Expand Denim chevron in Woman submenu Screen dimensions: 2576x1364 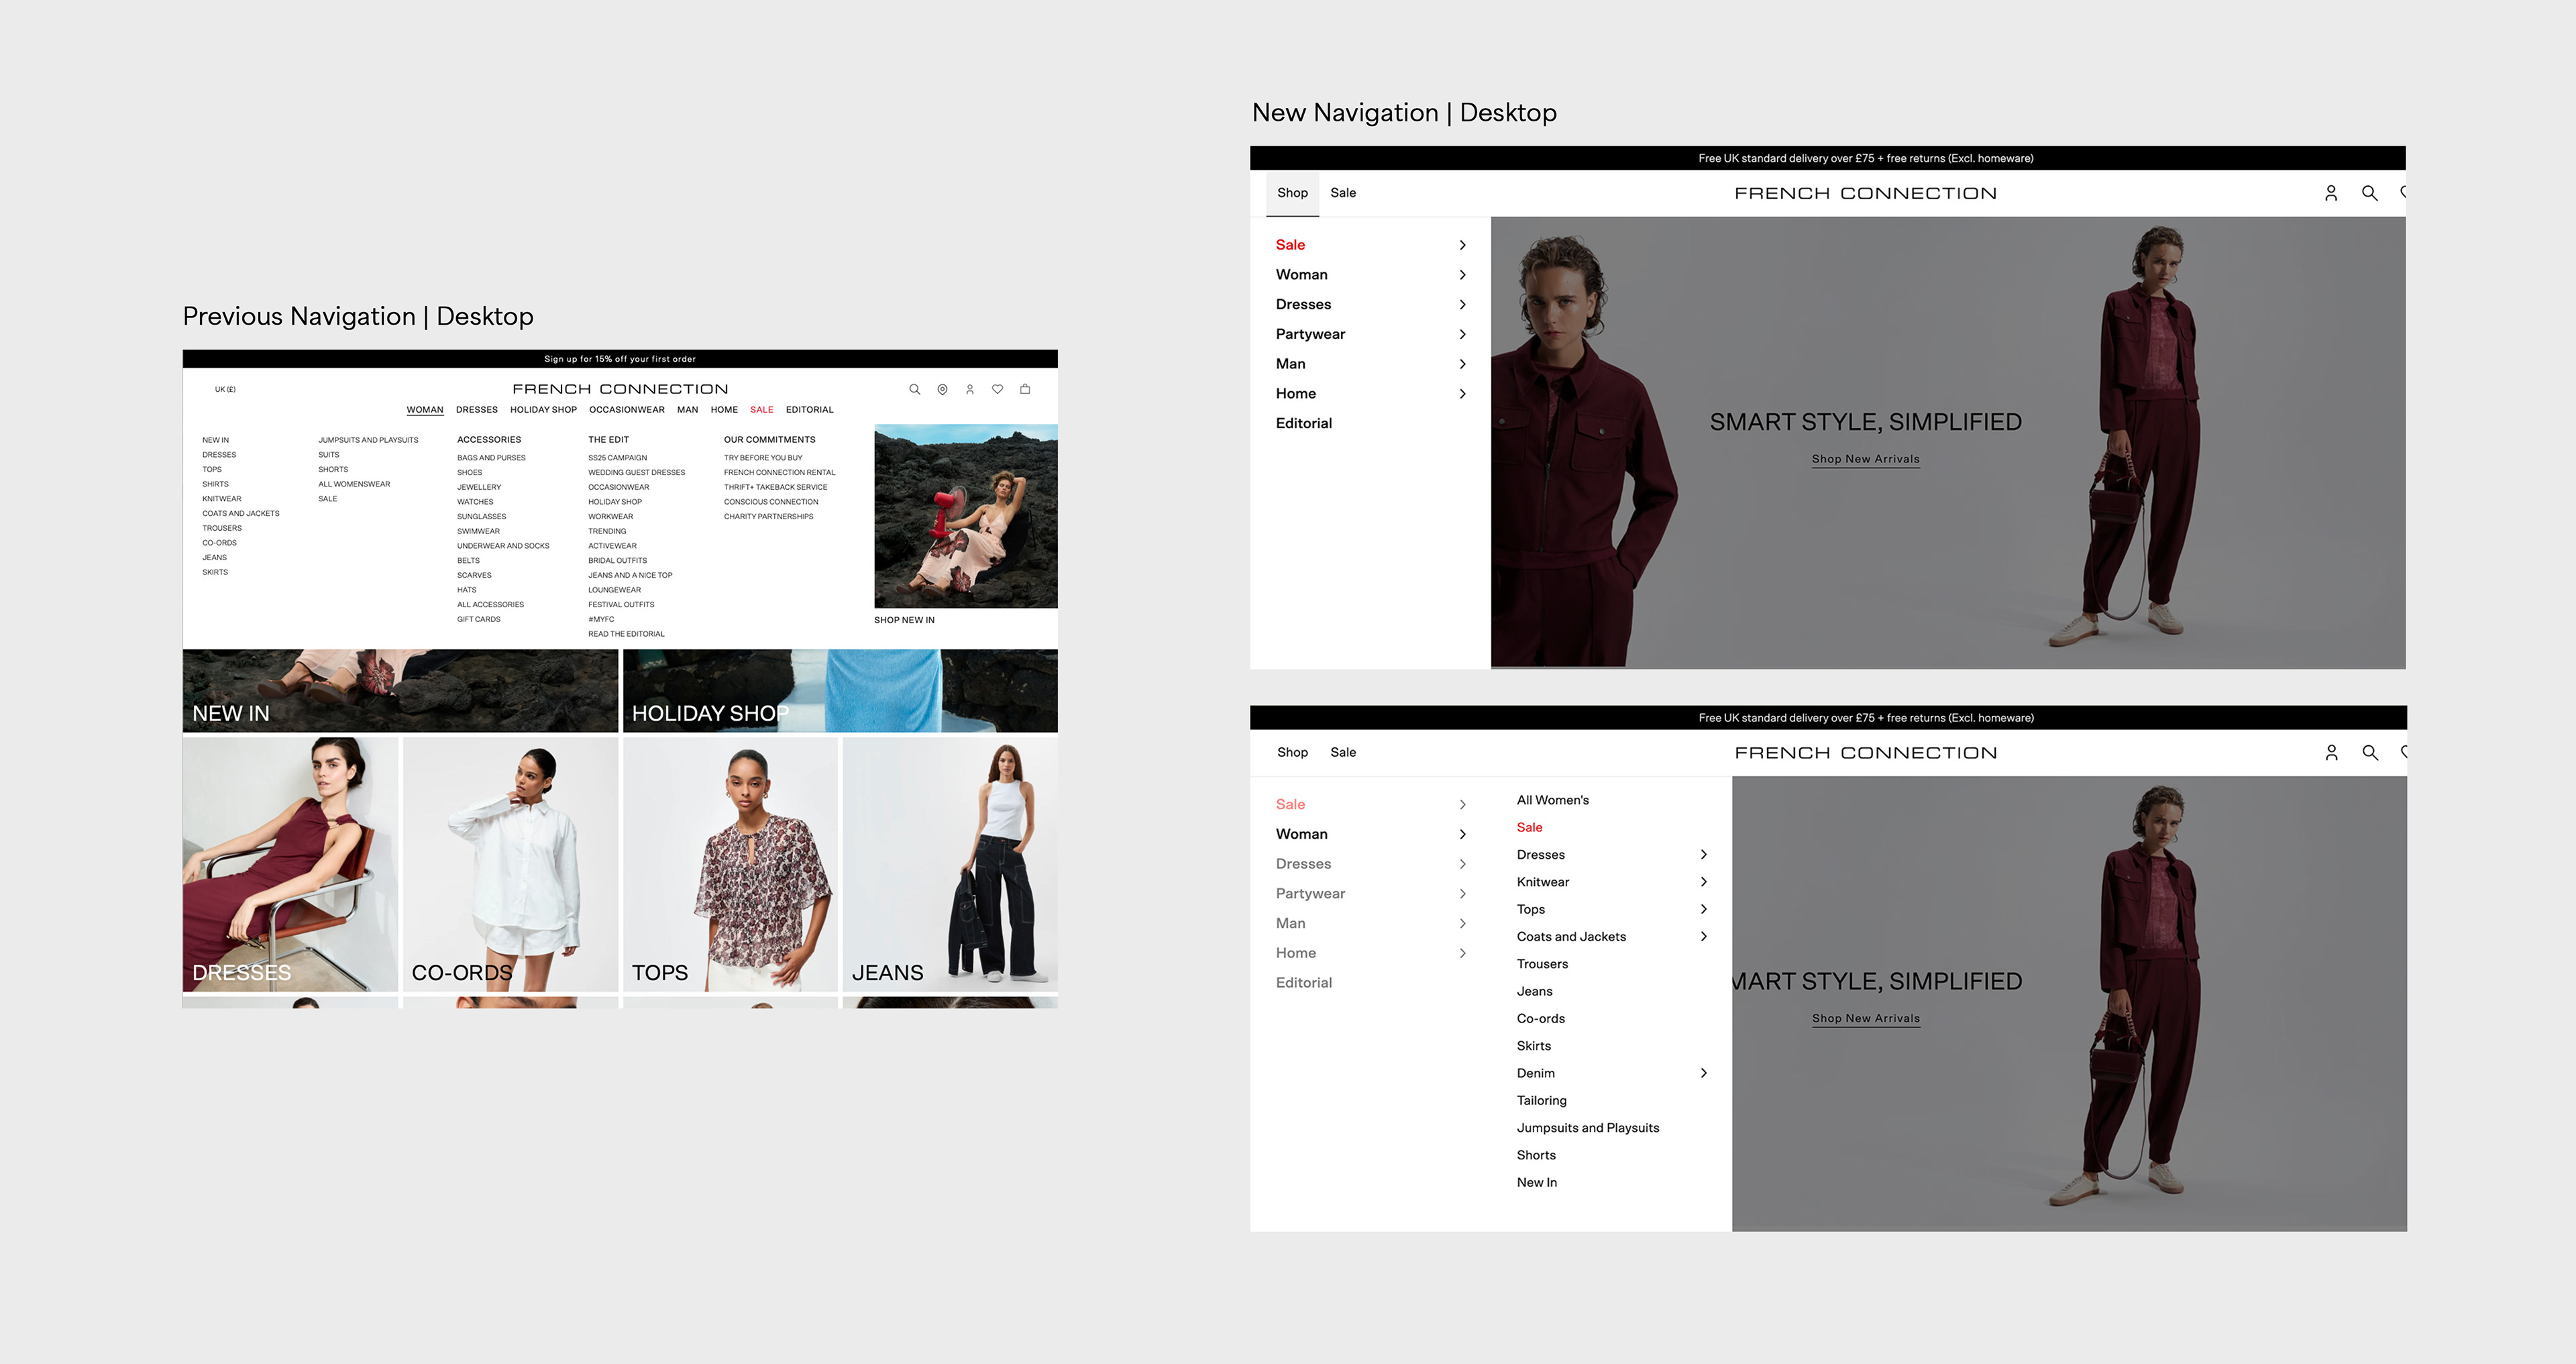[1704, 1073]
